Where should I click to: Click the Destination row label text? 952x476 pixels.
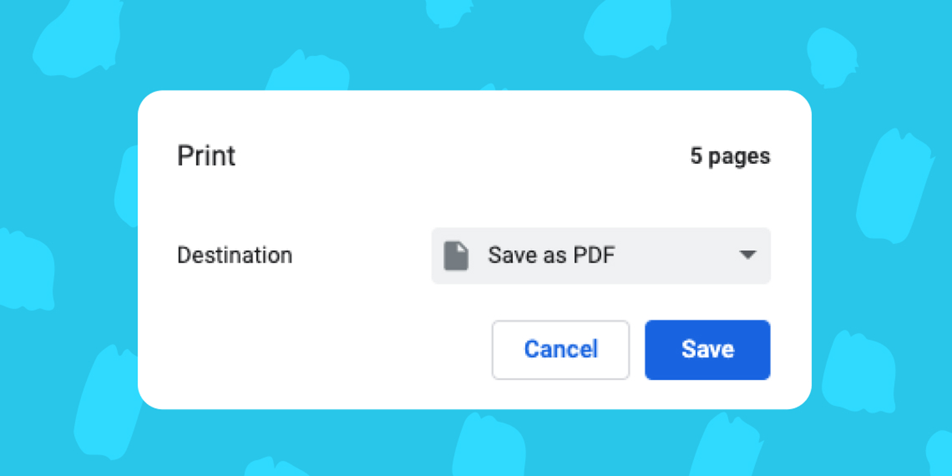(235, 255)
